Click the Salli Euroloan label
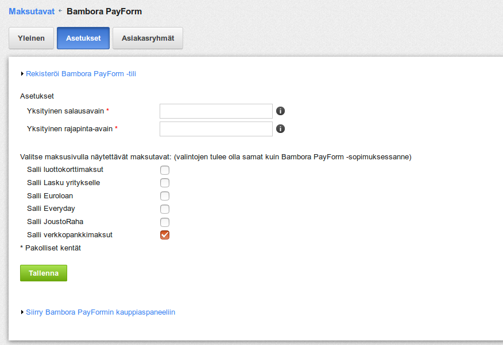 [x=50, y=196]
